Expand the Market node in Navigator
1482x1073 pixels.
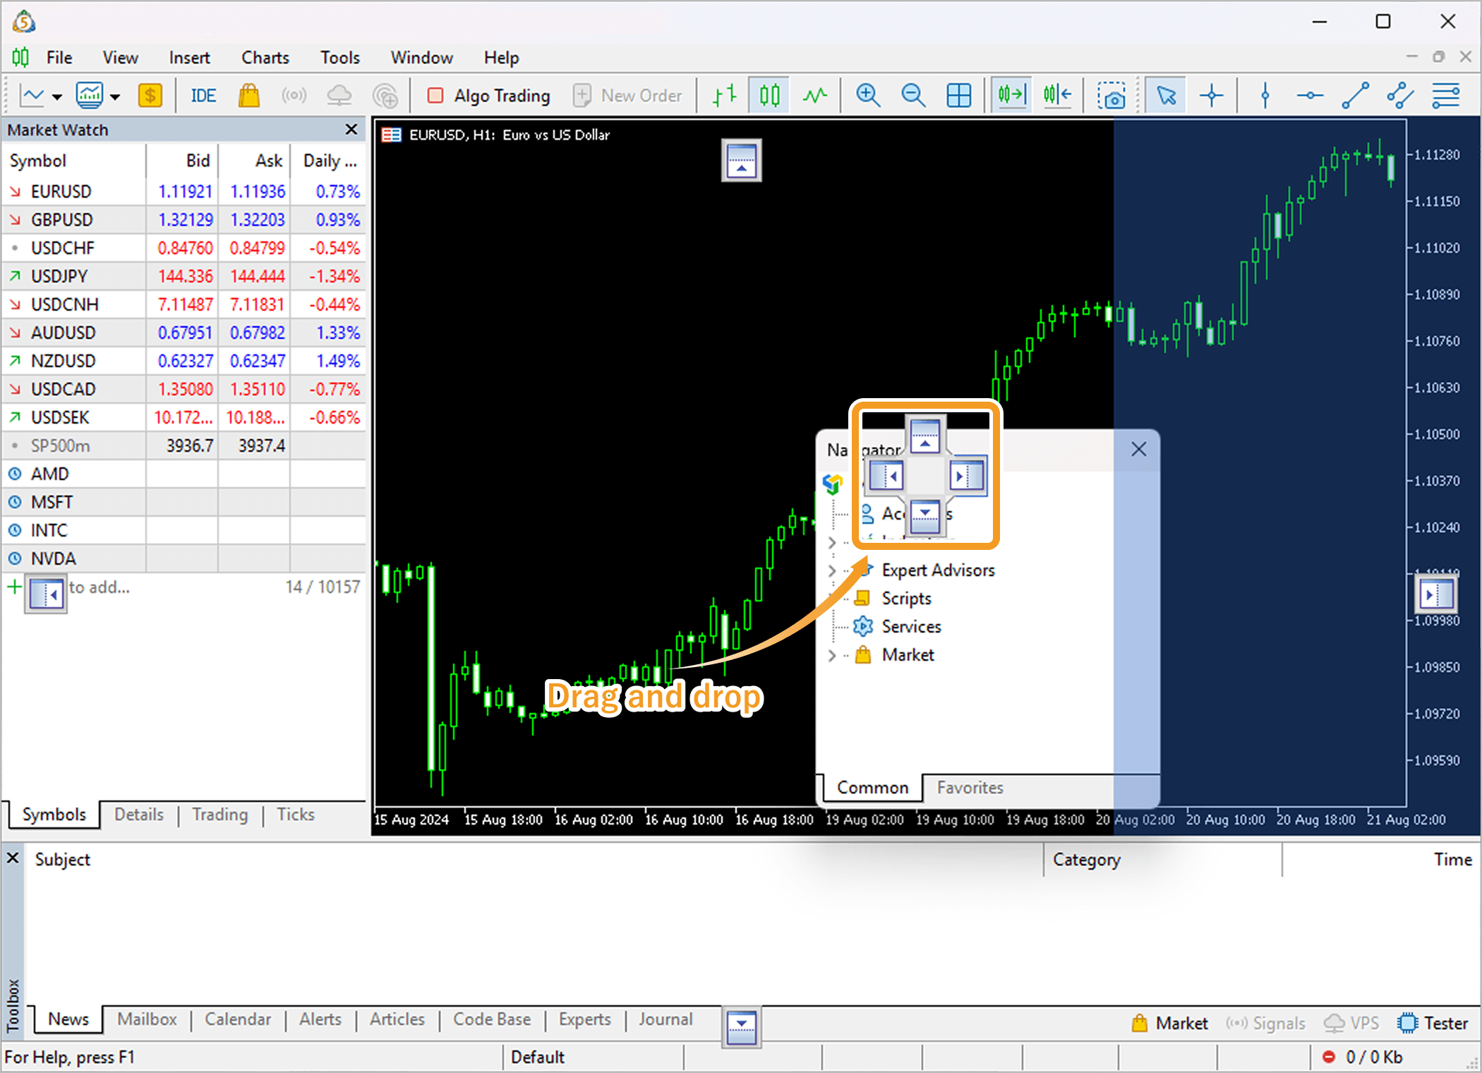coord(832,655)
